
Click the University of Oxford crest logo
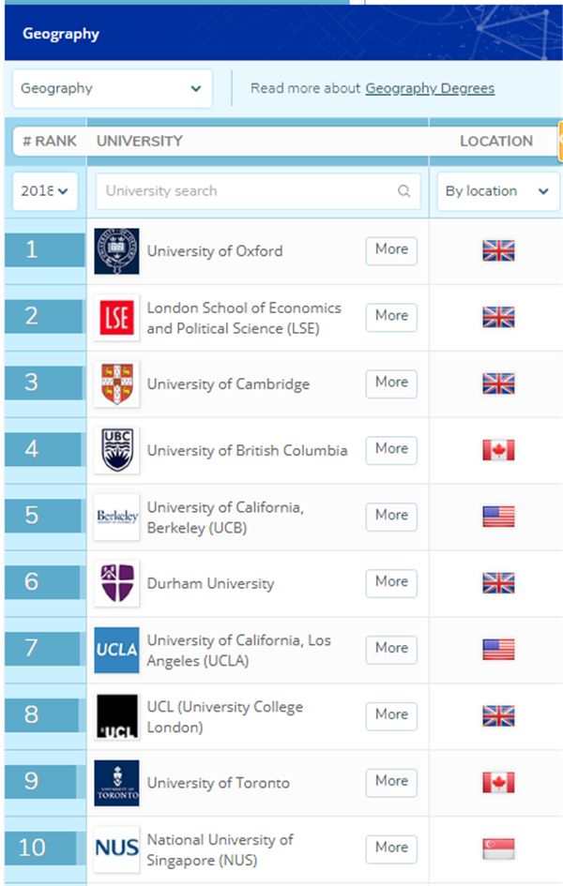pos(116,251)
